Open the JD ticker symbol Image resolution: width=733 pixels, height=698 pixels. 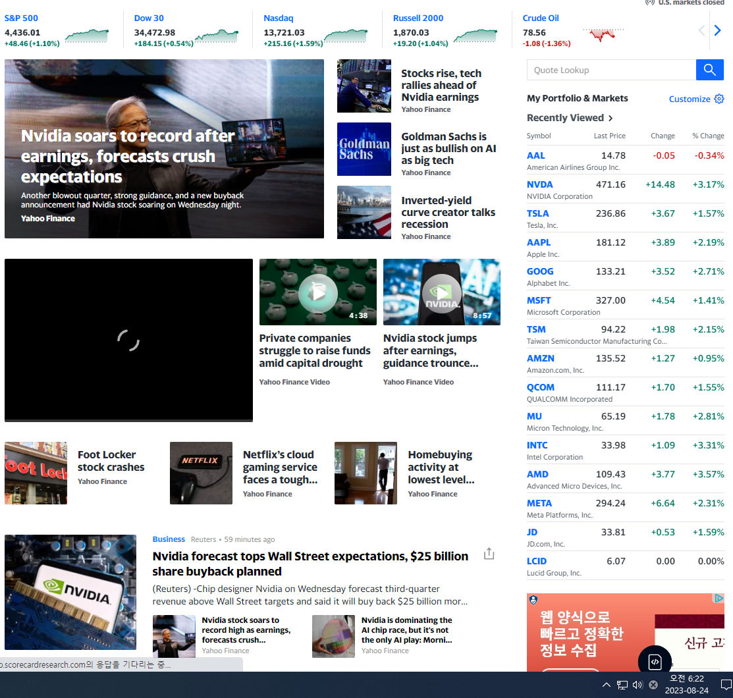tap(532, 533)
